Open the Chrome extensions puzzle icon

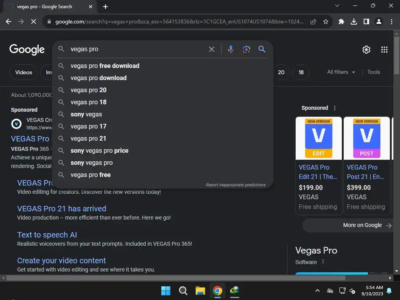(x=341, y=22)
